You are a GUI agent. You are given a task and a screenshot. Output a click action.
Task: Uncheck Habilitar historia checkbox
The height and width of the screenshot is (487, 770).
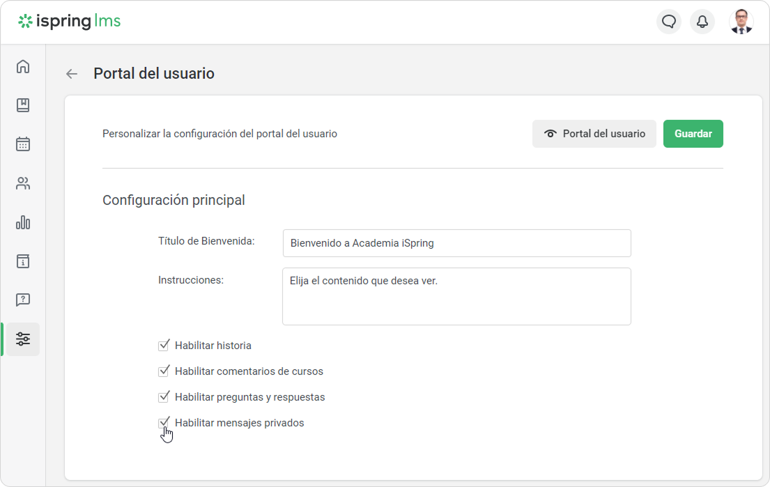(164, 346)
